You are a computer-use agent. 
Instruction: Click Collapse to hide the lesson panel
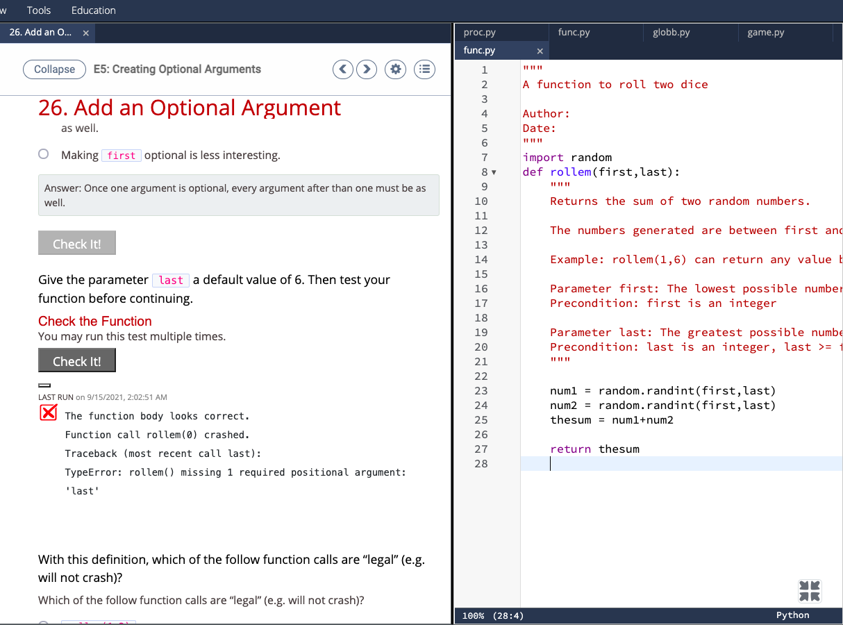(x=54, y=69)
